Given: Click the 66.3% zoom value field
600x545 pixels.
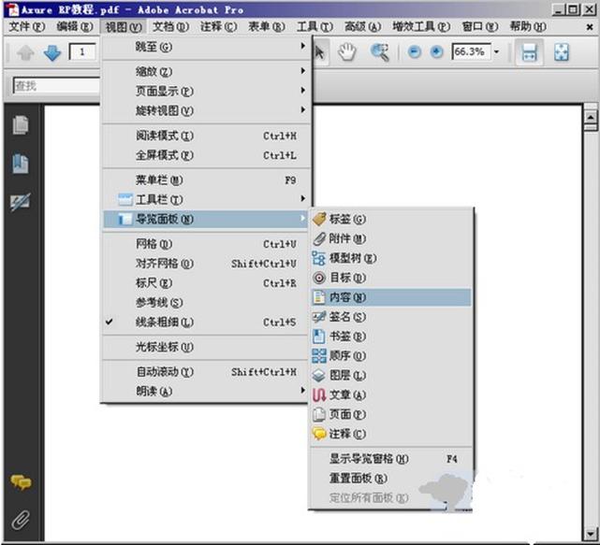Looking at the screenshot, I should click(472, 52).
